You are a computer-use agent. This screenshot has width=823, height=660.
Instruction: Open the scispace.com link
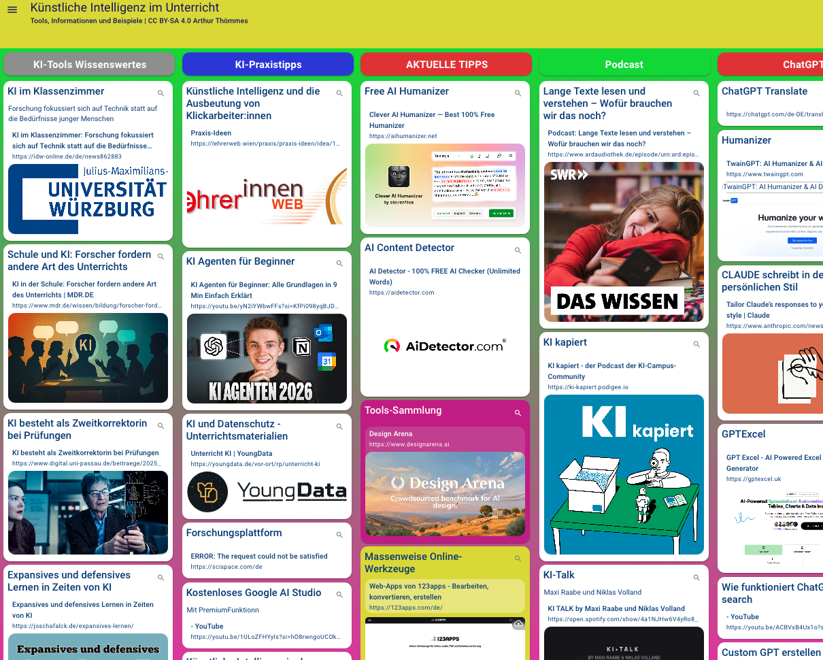click(x=226, y=567)
